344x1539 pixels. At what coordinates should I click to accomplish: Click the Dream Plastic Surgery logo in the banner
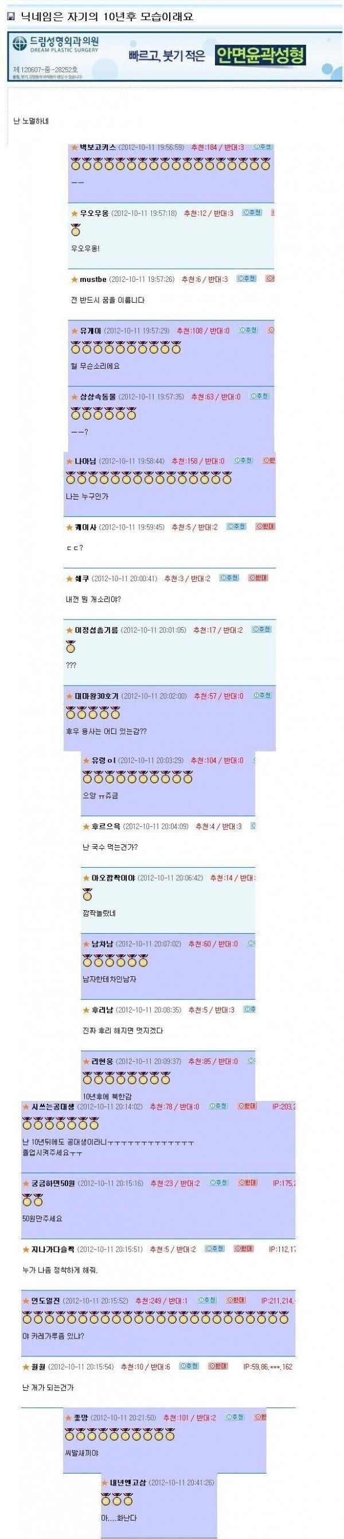(56, 45)
